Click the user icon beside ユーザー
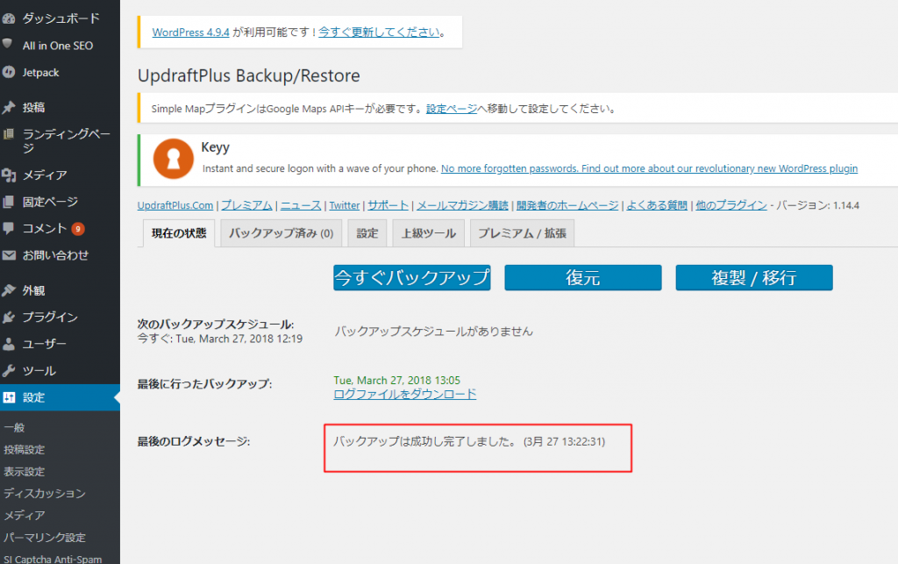 click(x=9, y=344)
